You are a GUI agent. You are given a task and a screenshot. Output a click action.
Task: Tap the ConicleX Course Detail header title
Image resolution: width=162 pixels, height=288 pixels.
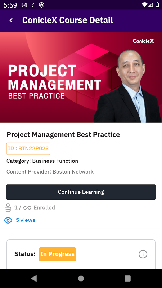click(x=68, y=20)
